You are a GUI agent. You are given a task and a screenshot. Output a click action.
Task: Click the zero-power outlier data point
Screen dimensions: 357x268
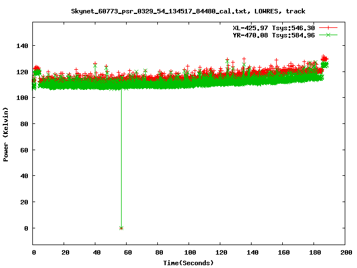pos(121,228)
